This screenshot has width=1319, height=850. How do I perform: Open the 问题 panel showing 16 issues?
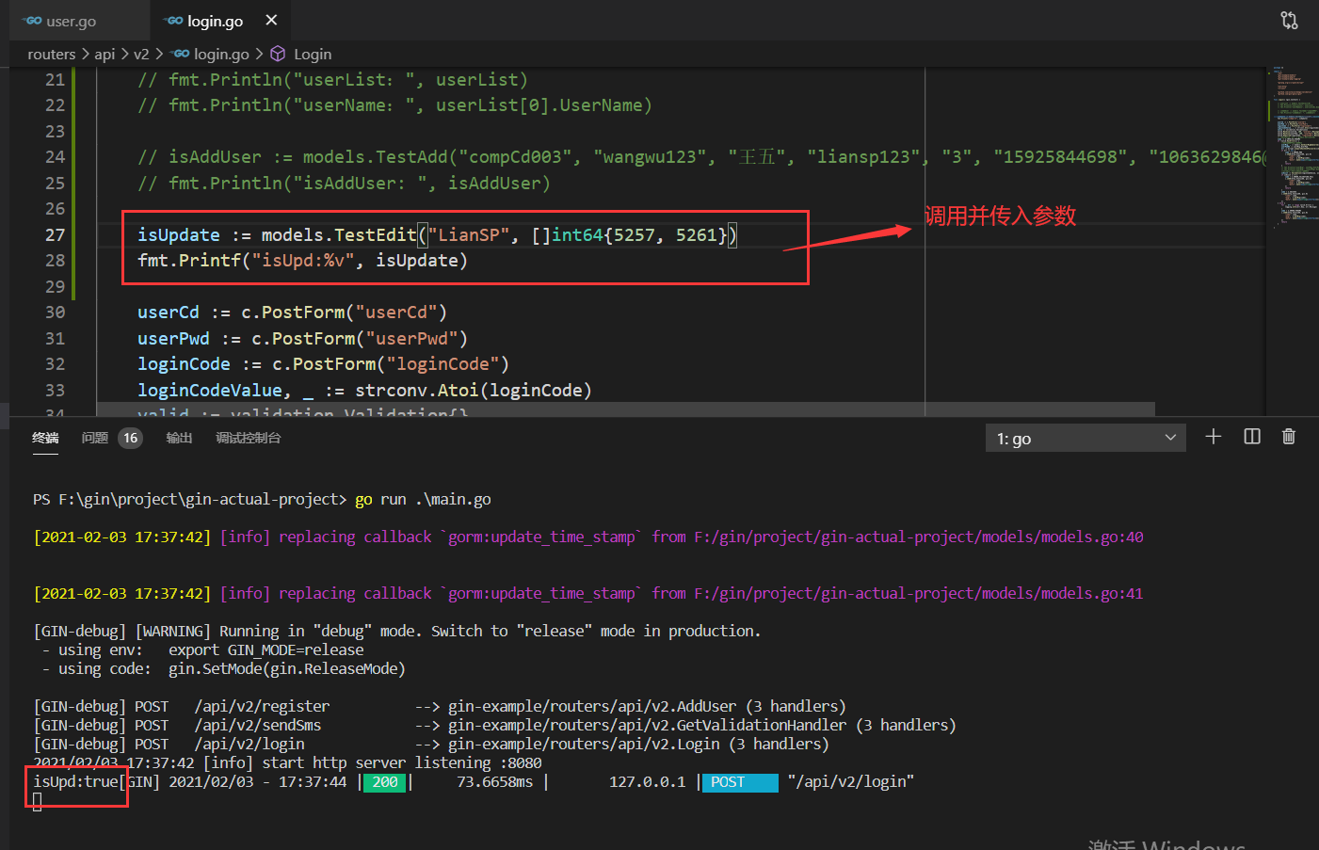click(104, 437)
